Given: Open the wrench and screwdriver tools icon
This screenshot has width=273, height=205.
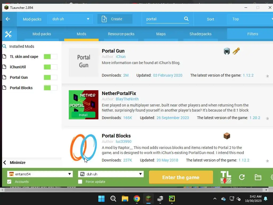Looking at the screenshot, I should pyautogui.click(x=8, y=34).
